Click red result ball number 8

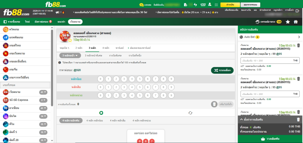pos(146,142)
